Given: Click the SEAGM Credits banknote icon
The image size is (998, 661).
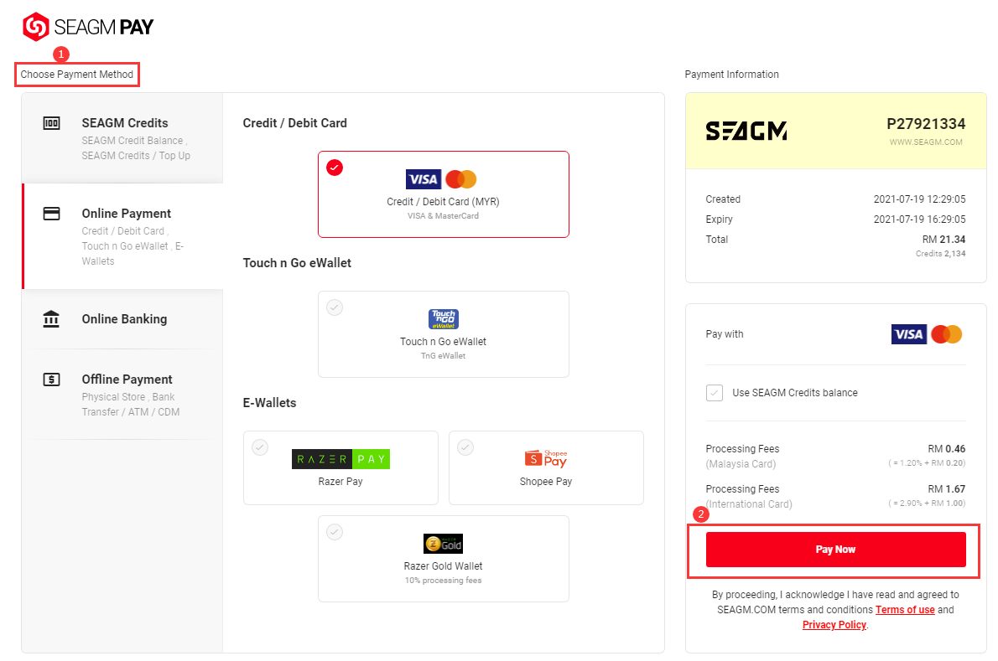Looking at the screenshot, I should (x=51, y=123).
